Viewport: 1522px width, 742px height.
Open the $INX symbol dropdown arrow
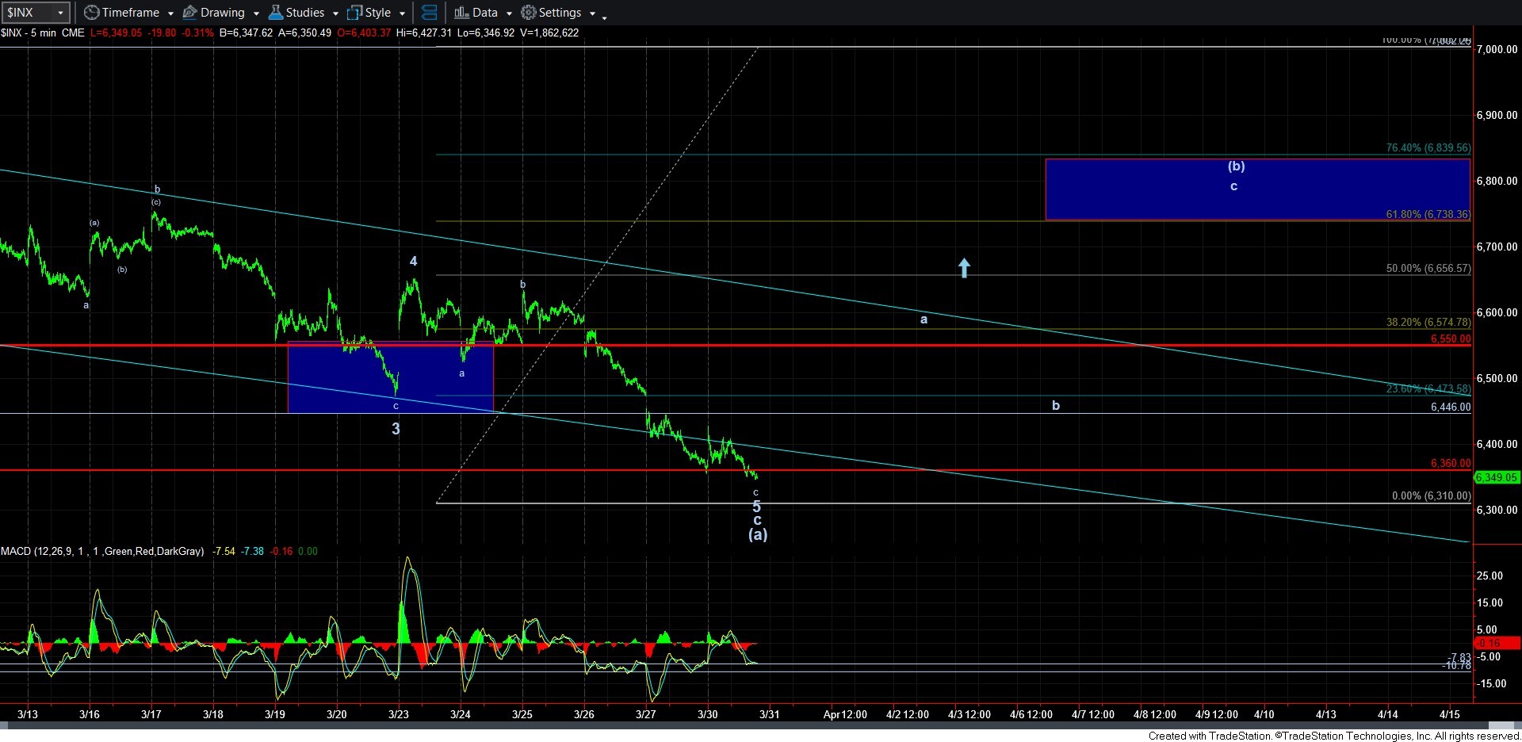click(59, 13)
